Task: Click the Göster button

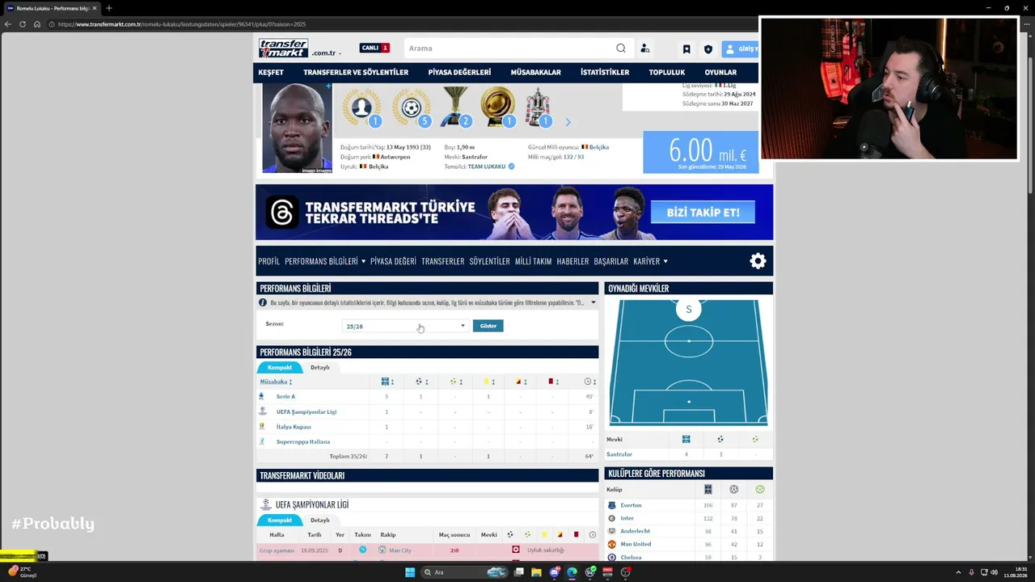Action: pyautogui.click(x=488, y=326)
